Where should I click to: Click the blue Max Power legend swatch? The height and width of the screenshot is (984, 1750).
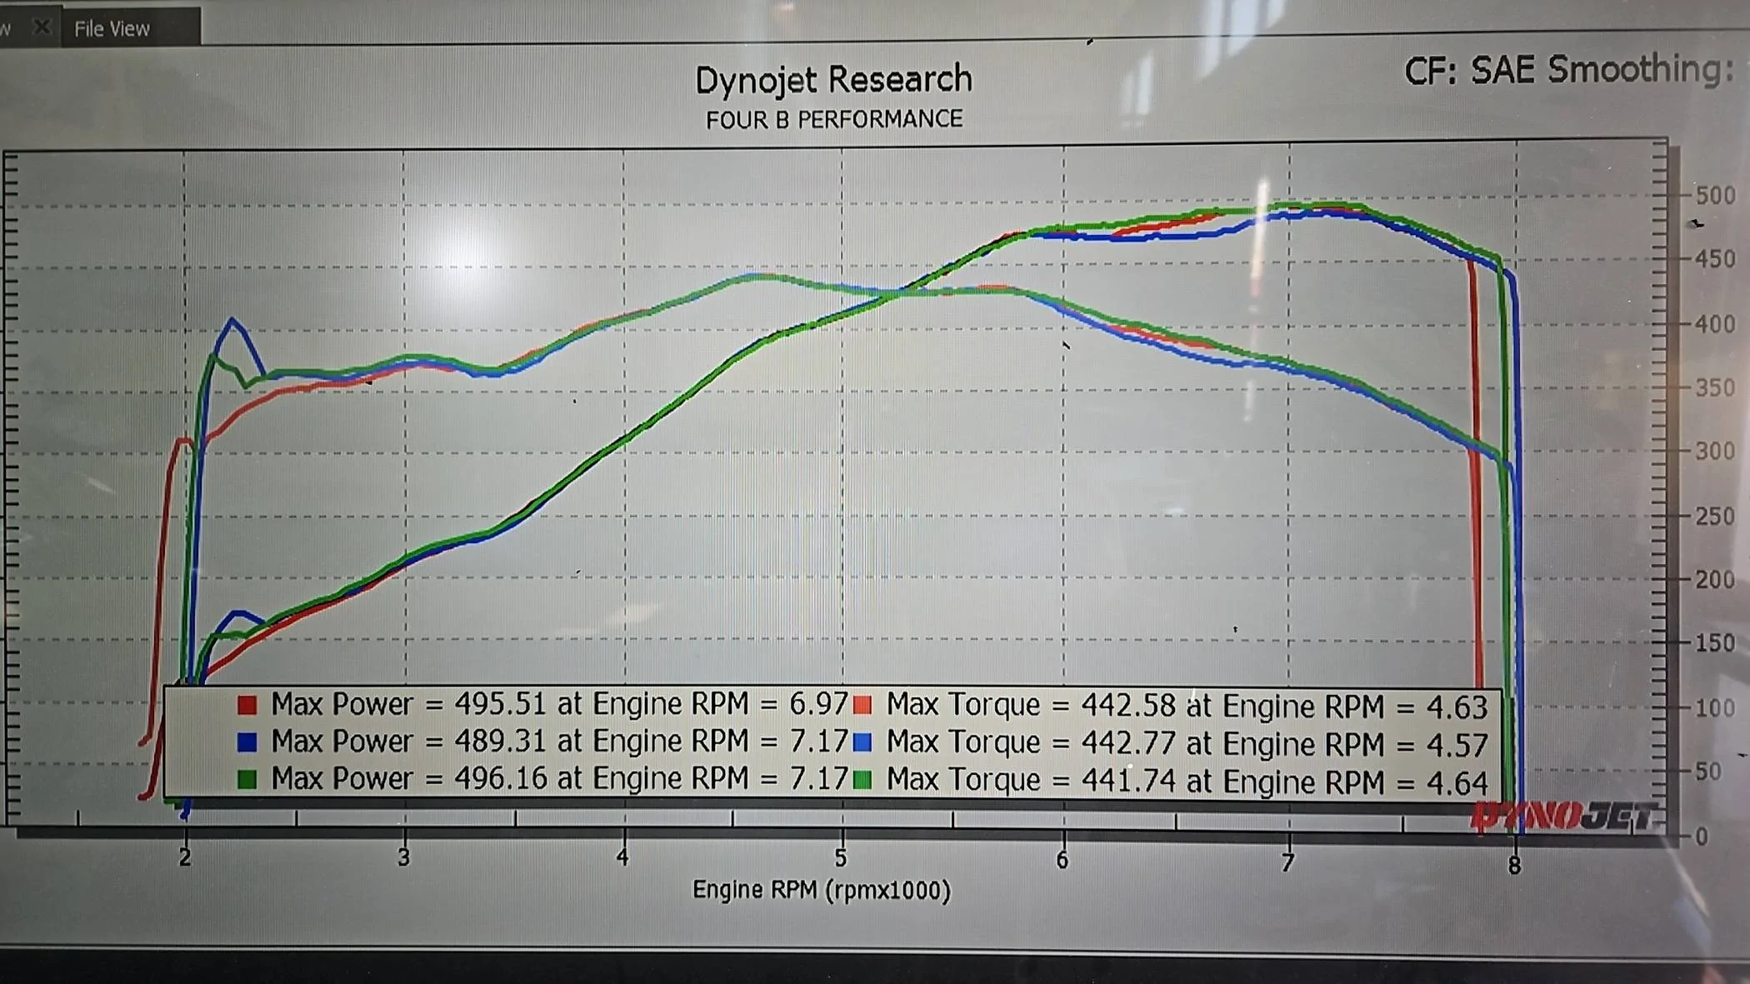coord(247,742)
